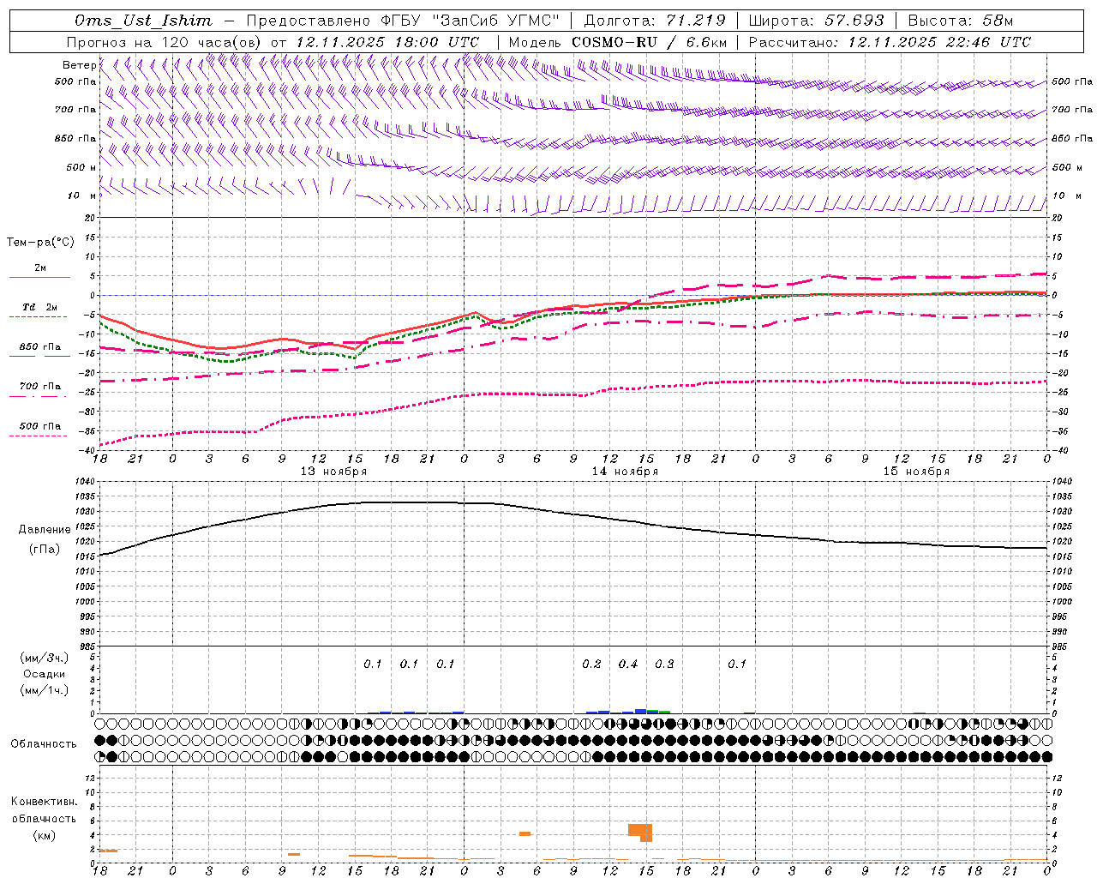
Task: Click the '(км)' unit under convective cloudiness
Action: 44,835
